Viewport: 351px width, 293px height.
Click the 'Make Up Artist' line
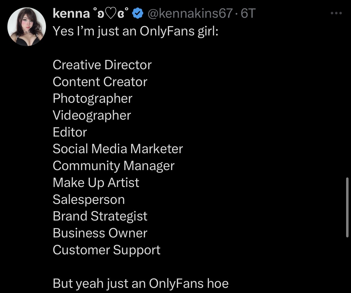(x=96, y=183)
